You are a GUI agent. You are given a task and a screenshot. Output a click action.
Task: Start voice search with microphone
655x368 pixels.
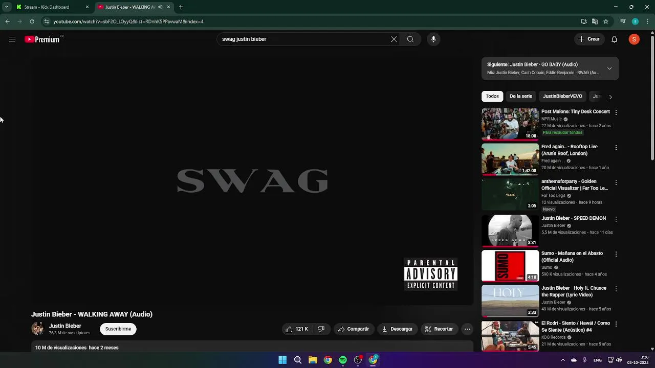[433, 39]
